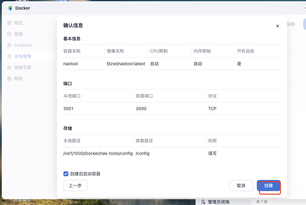
Task: Go to 镜像仓库 in the sidebar
Action: (x=29, y=67)
